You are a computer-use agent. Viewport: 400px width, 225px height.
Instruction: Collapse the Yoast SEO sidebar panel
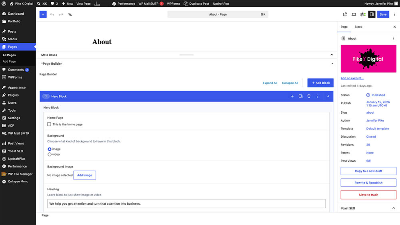click(394, 208)
